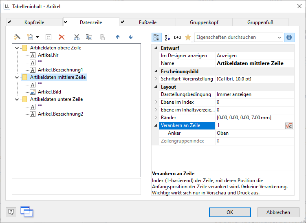This screenshot has height=223, width=306.
Task: Toggle the blue info description button
Action: point(289,38)
